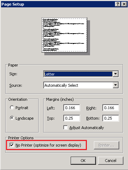Uncheck No Printer optimize for screen display
The image size is (128, 170).
click(12, 145)
